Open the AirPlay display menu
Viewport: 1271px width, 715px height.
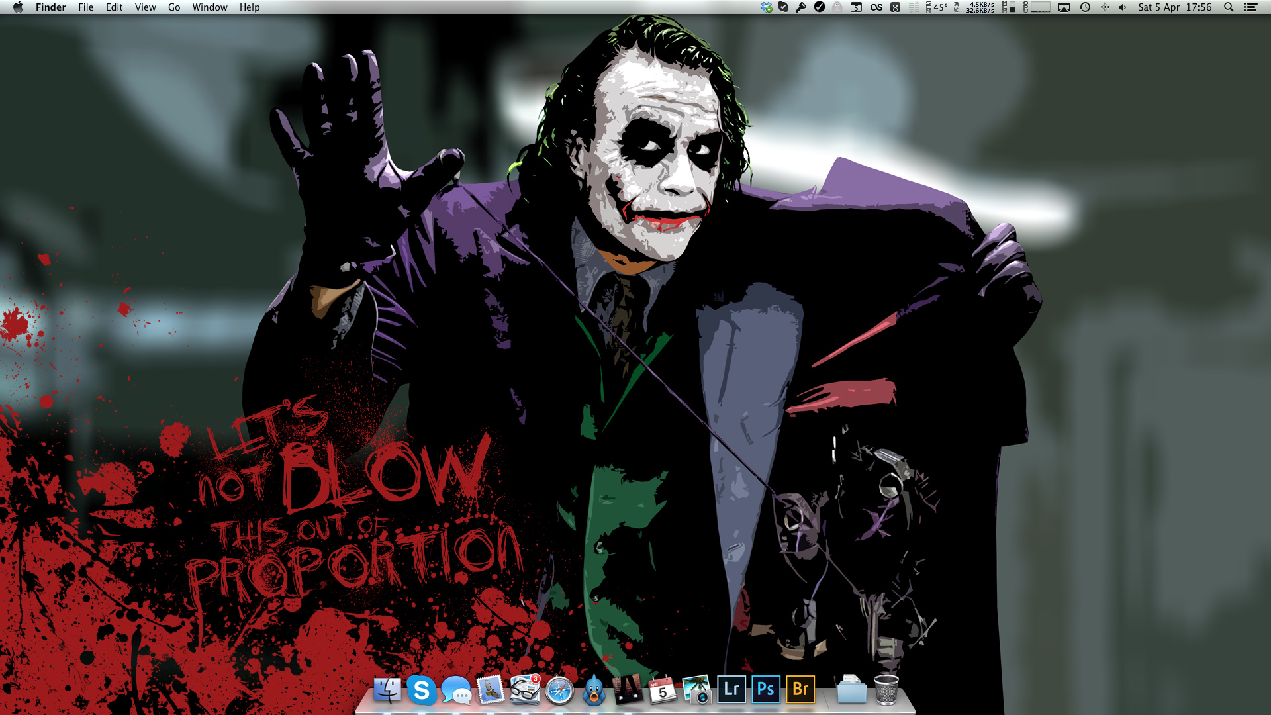1064,7
